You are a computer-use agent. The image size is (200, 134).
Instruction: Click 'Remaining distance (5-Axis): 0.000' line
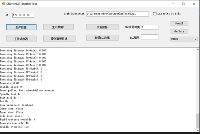coord(23,54)
